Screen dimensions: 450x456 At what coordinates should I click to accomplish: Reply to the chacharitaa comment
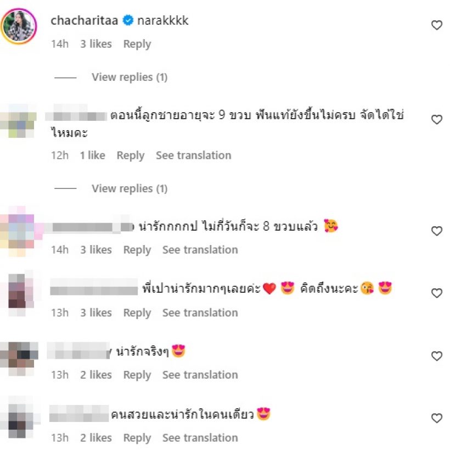coord(137,44)
